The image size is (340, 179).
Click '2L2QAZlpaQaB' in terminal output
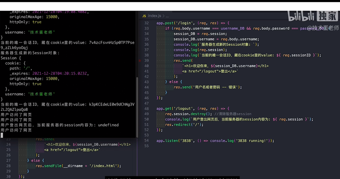pos(14,110)
